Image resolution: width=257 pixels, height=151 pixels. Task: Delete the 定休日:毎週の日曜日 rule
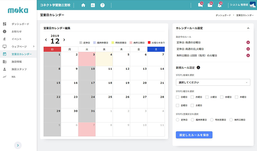pyautogui.click(x=248, y=42)
